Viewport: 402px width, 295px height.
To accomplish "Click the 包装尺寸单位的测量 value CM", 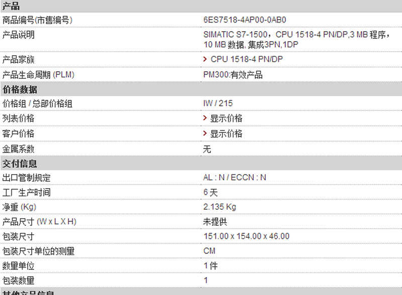I will (x=210, y=251).
